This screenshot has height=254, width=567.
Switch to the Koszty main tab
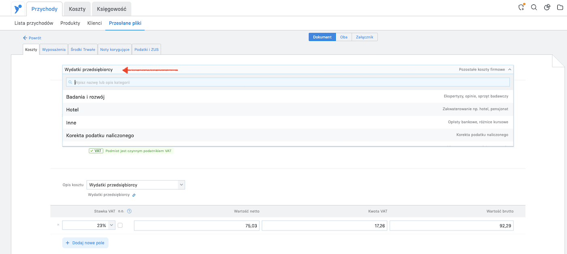click(77, 9)
